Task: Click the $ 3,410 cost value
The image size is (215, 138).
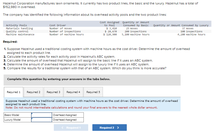Action: pos(112,28)
